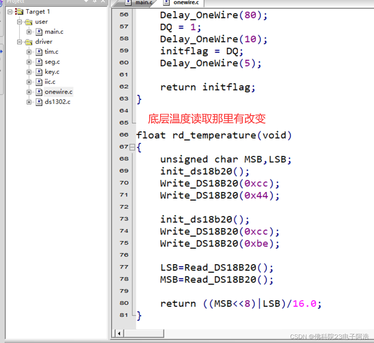
Task: Click 'Write_DS18B20(0xcc);' on line 70
Action: [x=220, y=184]
